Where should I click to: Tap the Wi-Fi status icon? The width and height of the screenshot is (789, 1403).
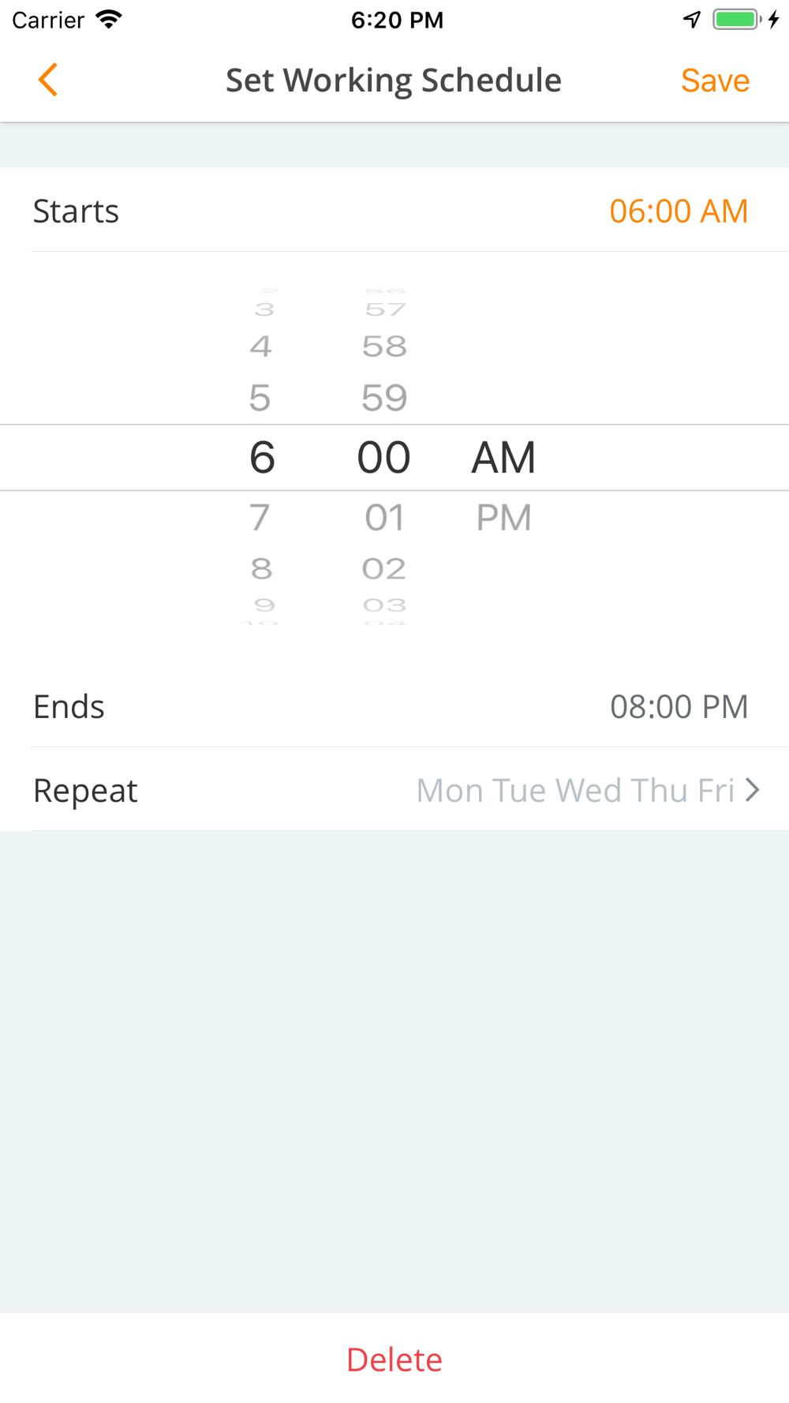point(109,20)
